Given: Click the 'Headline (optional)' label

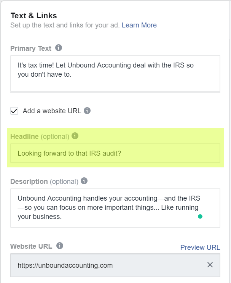Looking at the screenshot, I should pos(40,137).
